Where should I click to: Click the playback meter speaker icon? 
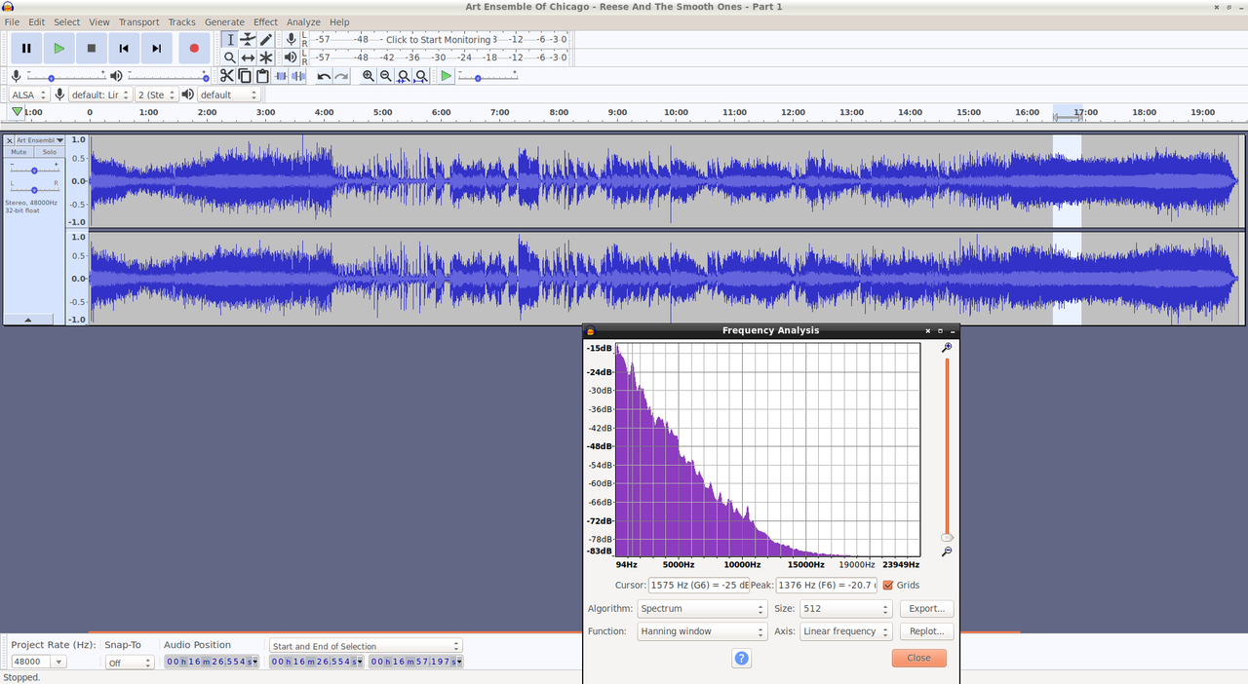point(291,57)
